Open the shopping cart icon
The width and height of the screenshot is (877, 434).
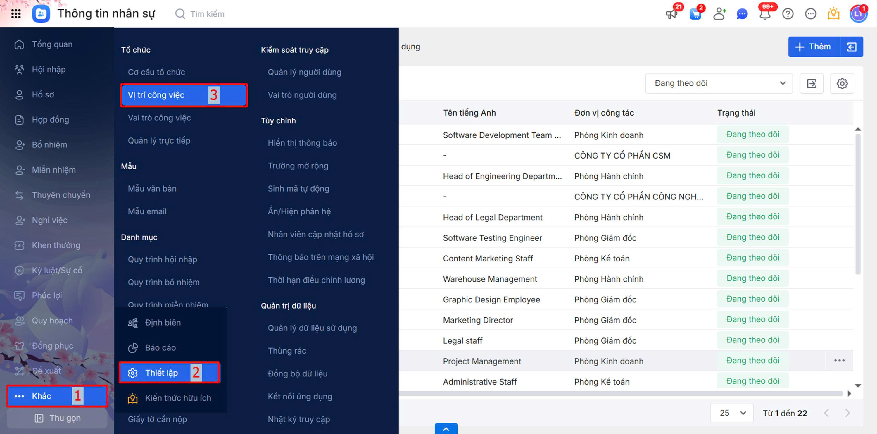point(695,14)
